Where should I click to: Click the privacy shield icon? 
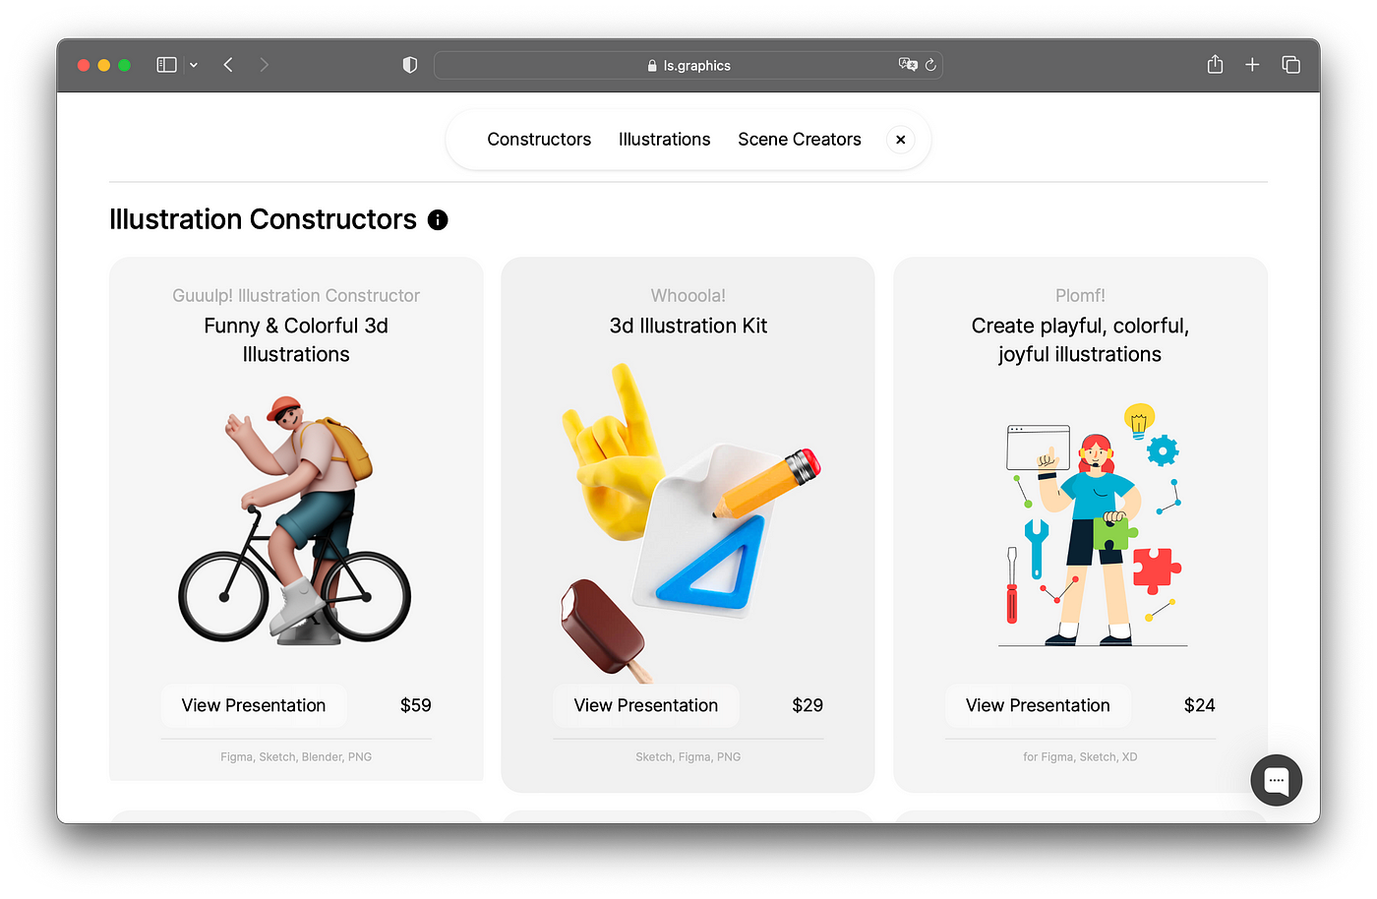point(410,65)
